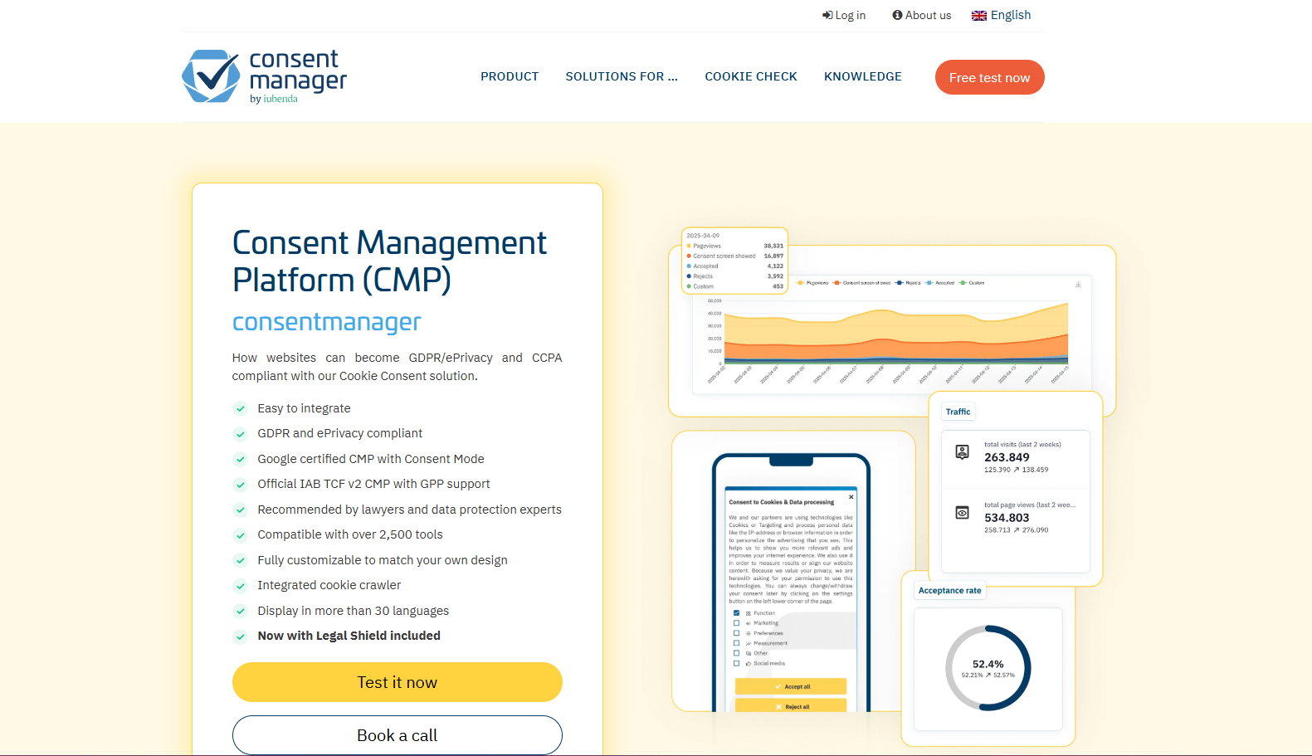Expand the SOLUTIONS FOR ... menu

[622, 76]
